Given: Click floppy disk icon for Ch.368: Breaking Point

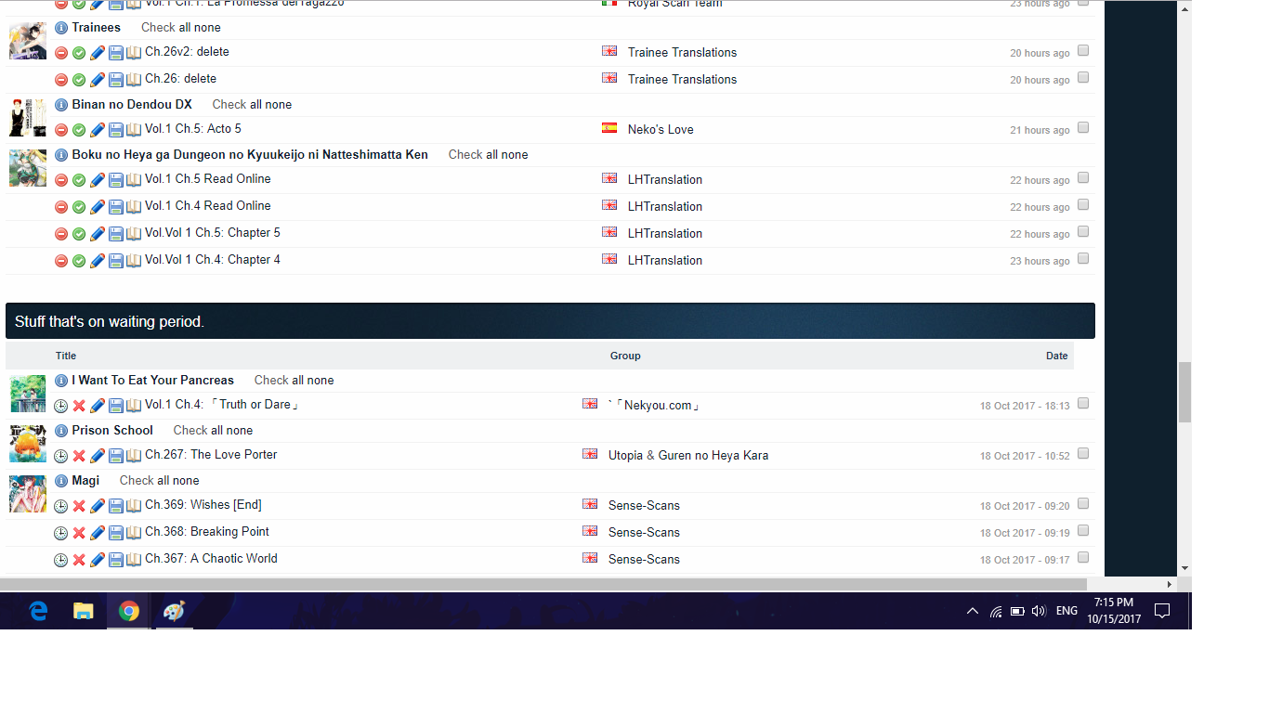Looking at the screenshot, I should pos(116,533).
